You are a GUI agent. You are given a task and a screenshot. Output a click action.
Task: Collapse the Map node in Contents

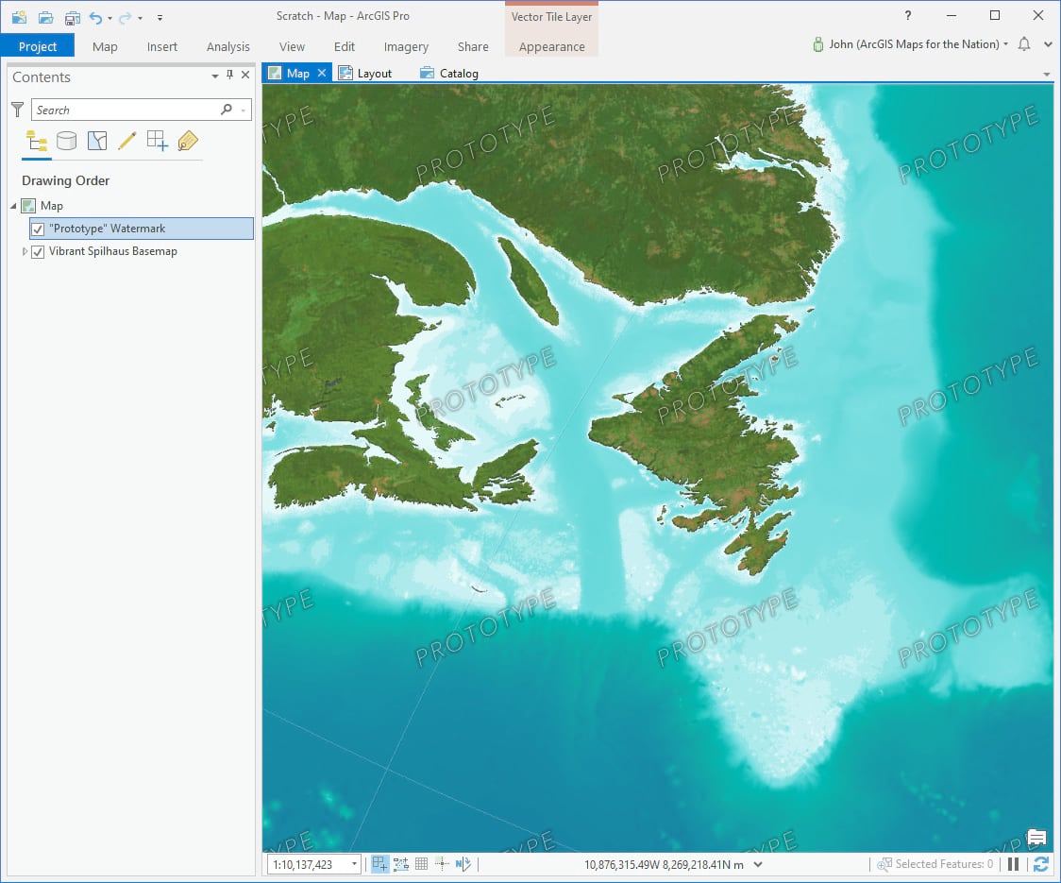point(13,206)
